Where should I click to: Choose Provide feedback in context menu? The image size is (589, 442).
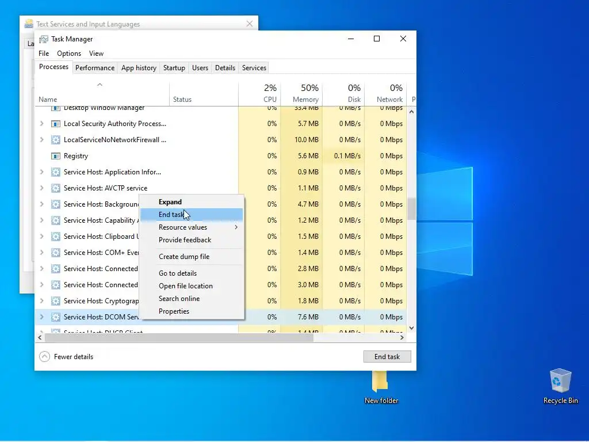pyautogui.click(x=192, y=240)
